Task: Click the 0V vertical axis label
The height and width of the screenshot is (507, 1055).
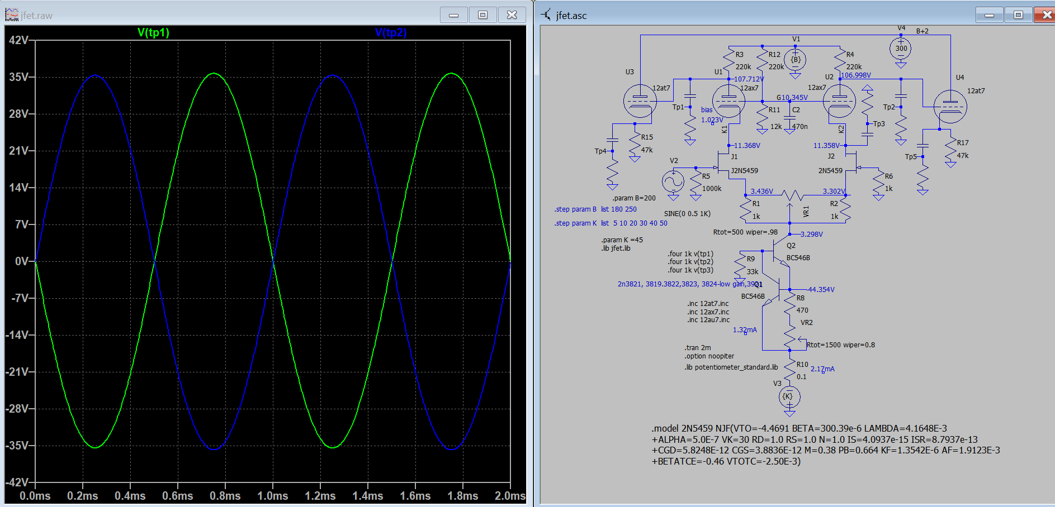Action: pos(21,261)
